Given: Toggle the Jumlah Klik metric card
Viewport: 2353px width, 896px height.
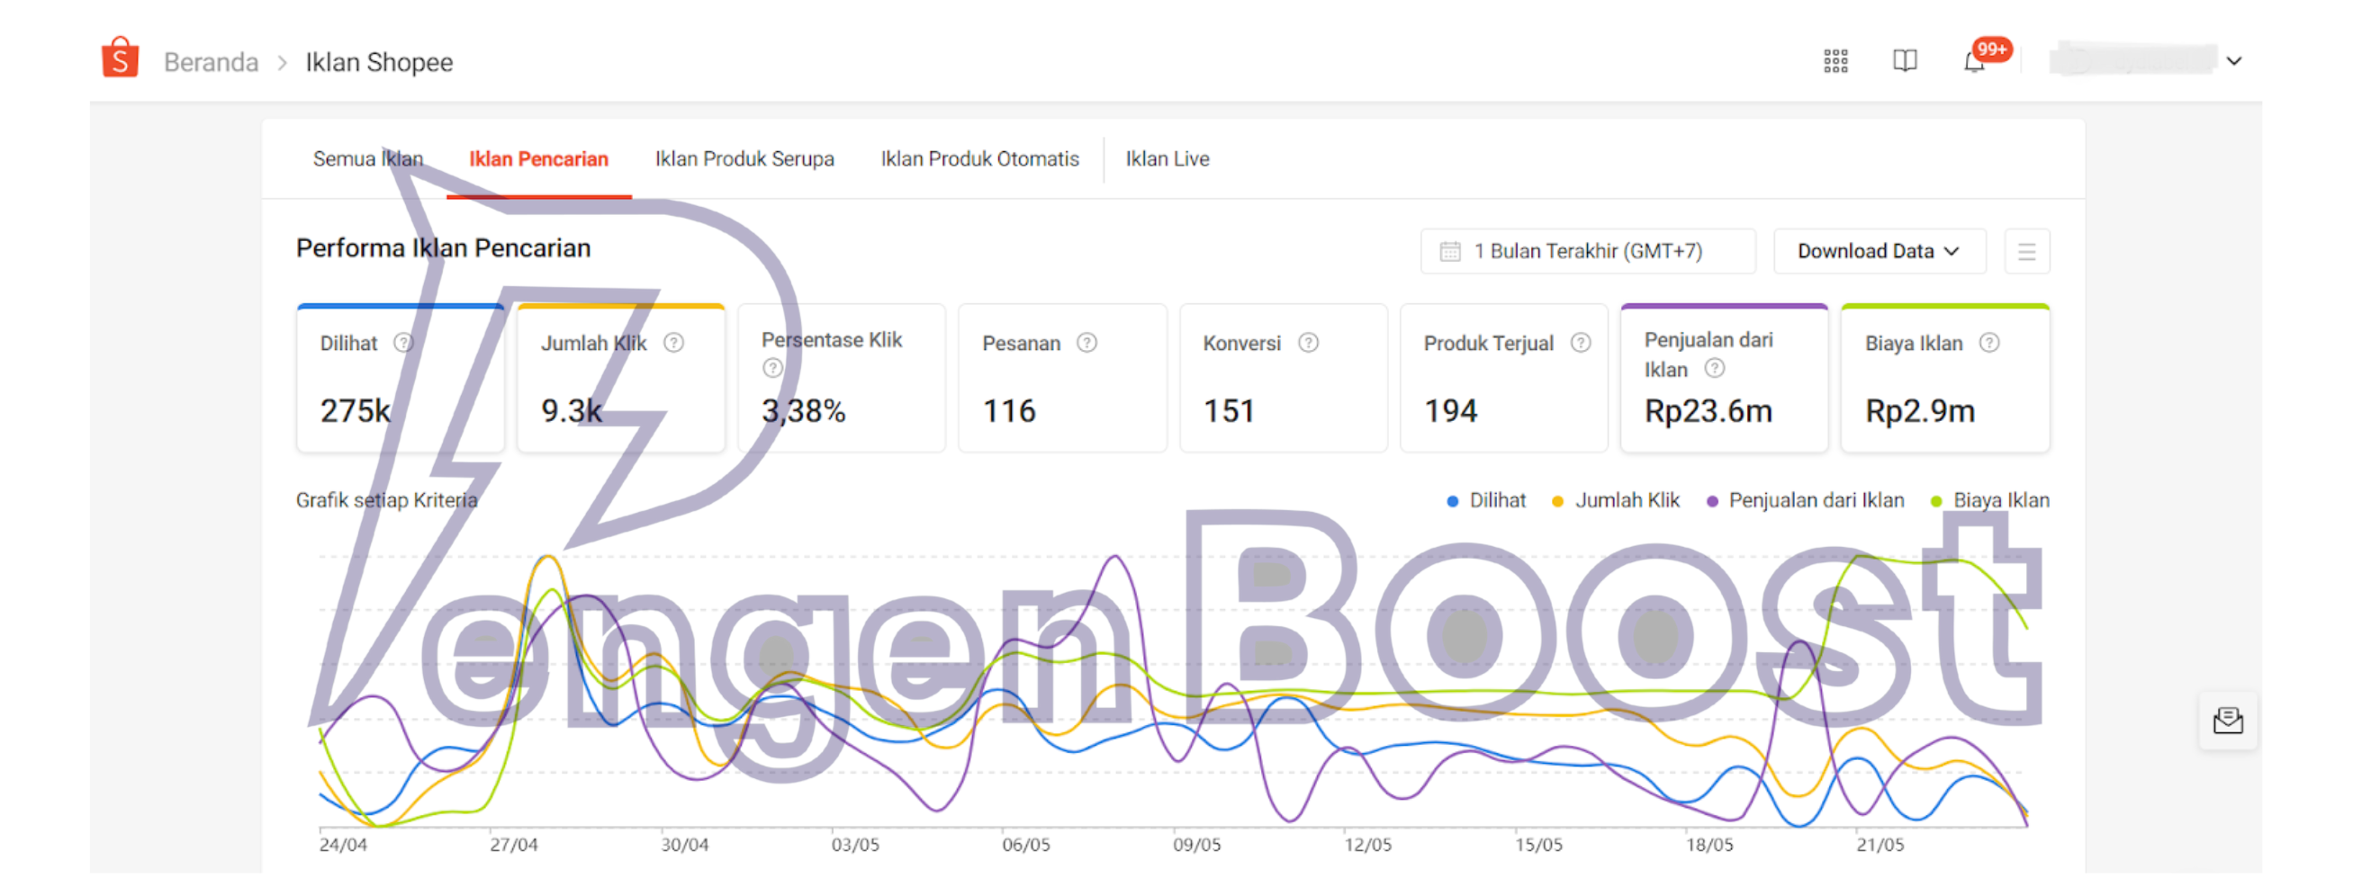Looking at the screenshot, I should [x=620, y=379].
